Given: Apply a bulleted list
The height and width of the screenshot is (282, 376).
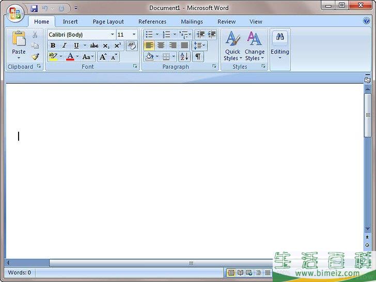Looking at the screenshot, I should [x=149, y=35].
